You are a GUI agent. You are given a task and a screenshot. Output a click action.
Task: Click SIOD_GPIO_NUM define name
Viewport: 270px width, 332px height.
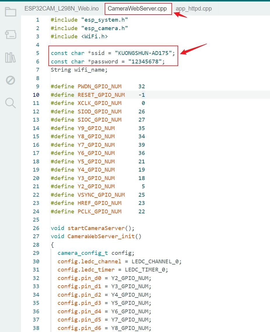tap(99, 112)
